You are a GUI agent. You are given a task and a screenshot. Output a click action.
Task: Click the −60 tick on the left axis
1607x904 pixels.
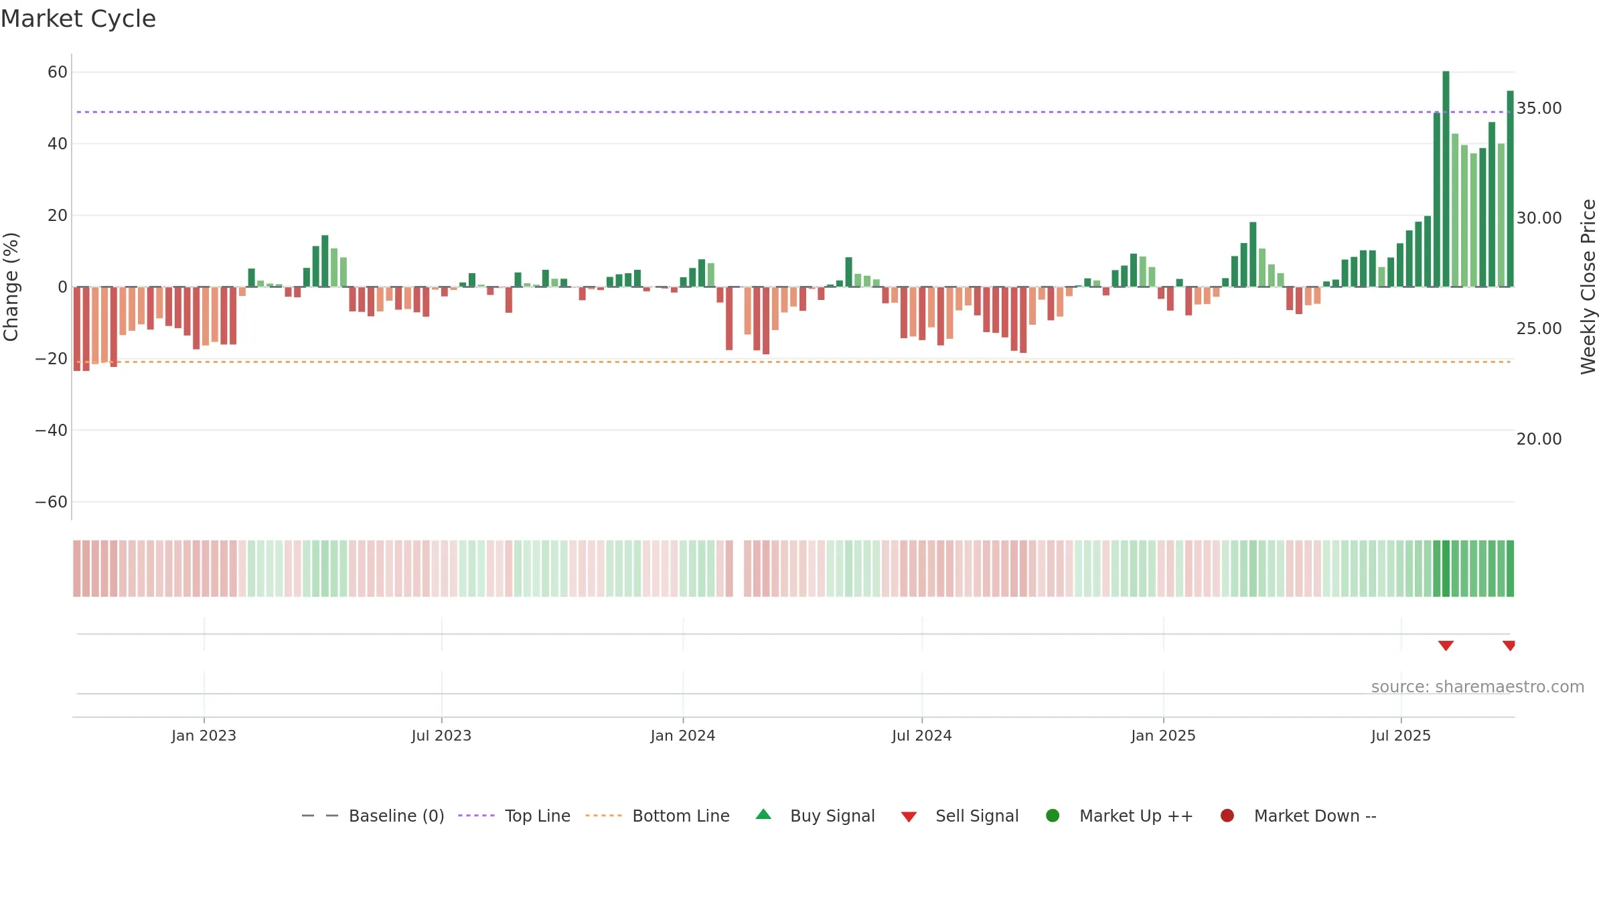[52, 502]
